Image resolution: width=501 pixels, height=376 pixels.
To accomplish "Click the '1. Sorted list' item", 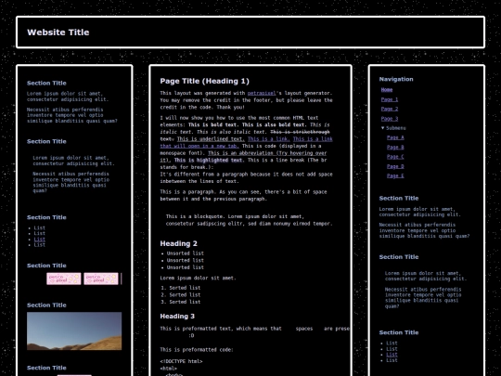I will 181,288.
